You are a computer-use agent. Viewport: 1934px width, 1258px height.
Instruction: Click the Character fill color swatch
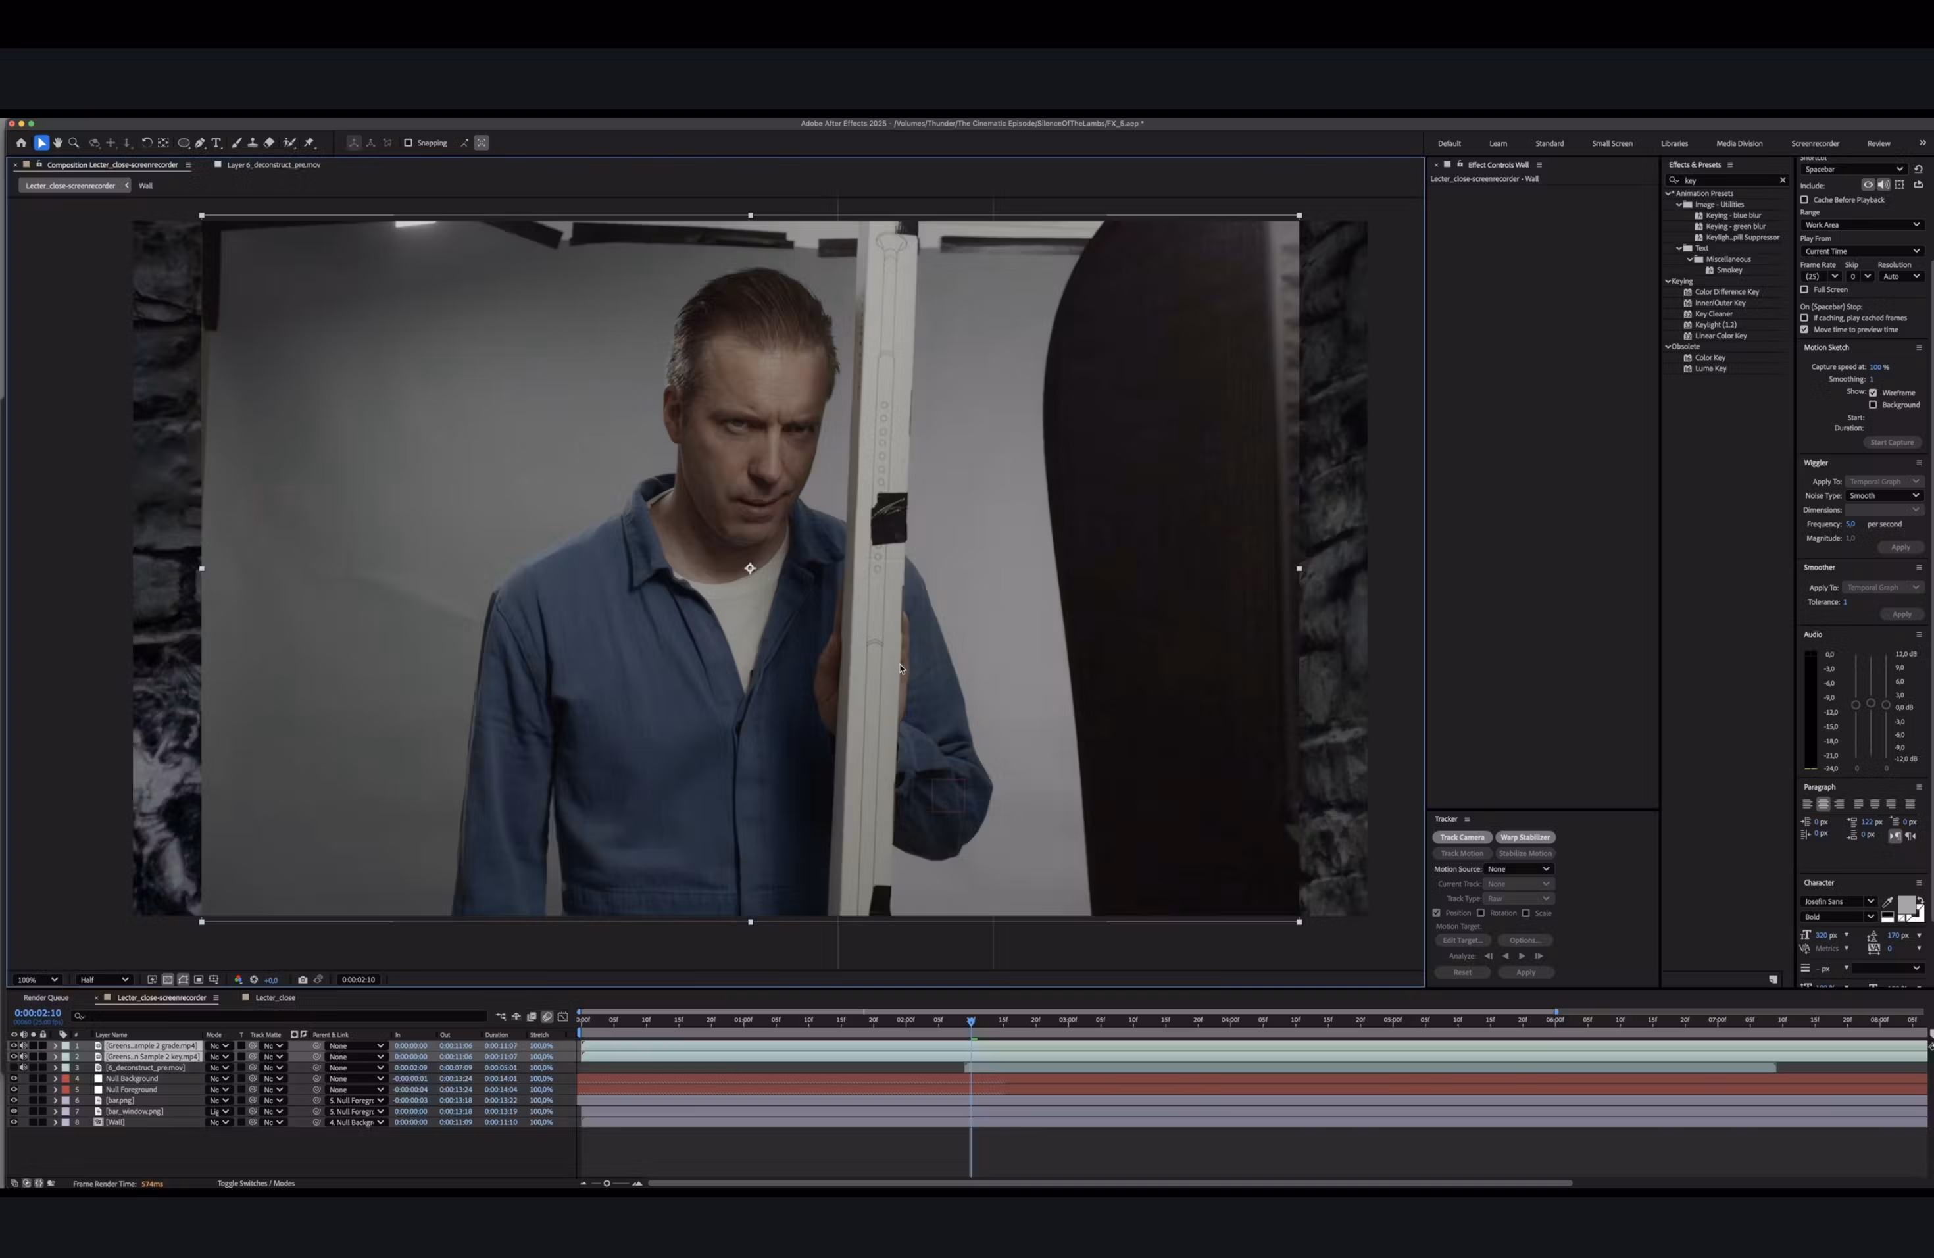(1906, 905)
